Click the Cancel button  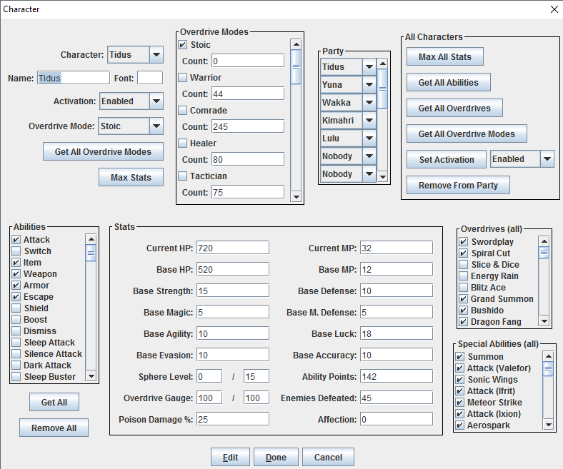pyautogui.click(x=328, y=457)
